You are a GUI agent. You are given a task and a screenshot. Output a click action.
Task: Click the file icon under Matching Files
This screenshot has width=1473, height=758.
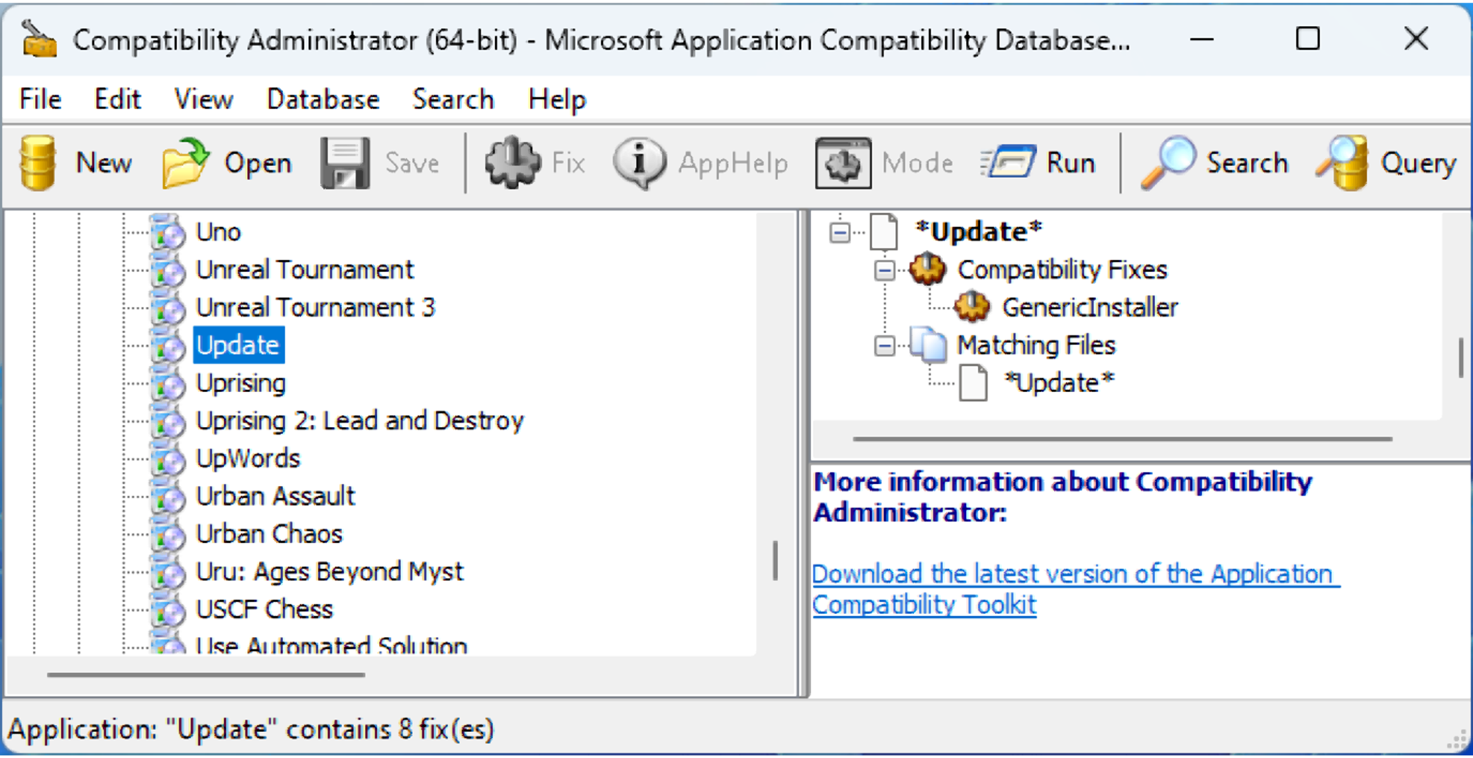[973, 382]
